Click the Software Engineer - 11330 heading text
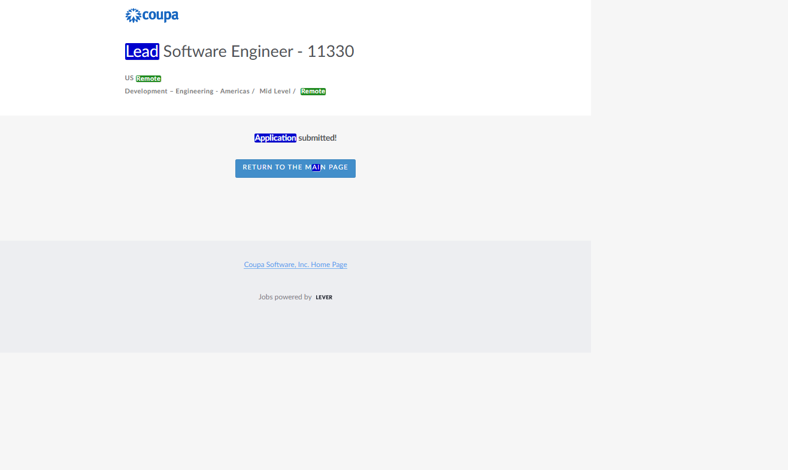788x470 pixels. (258, 51)
